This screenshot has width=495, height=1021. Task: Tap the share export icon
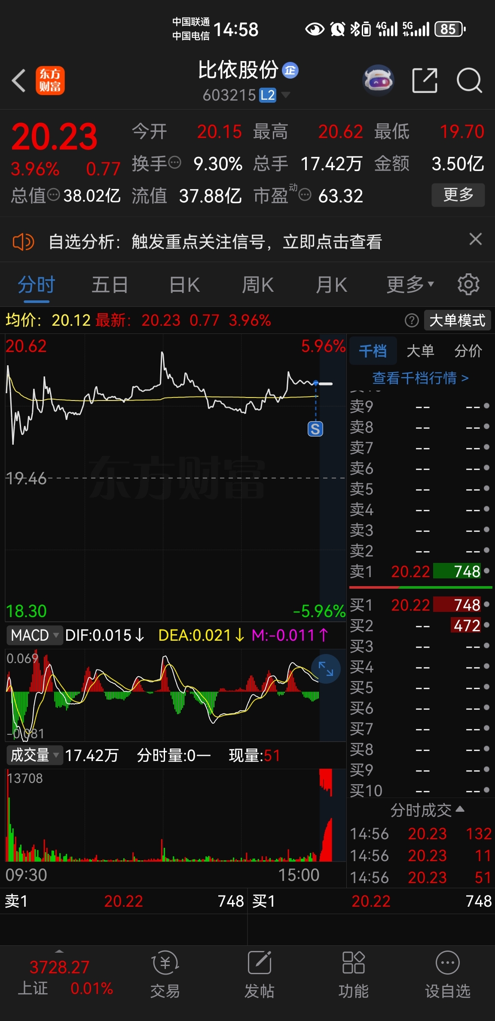[x=425, y=80]
